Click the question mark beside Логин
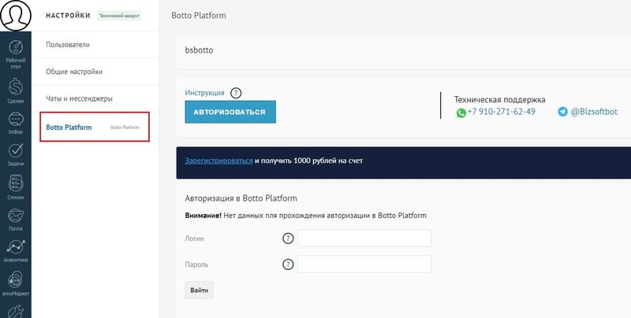Screen dimensions: 631x318 (288, 238)
